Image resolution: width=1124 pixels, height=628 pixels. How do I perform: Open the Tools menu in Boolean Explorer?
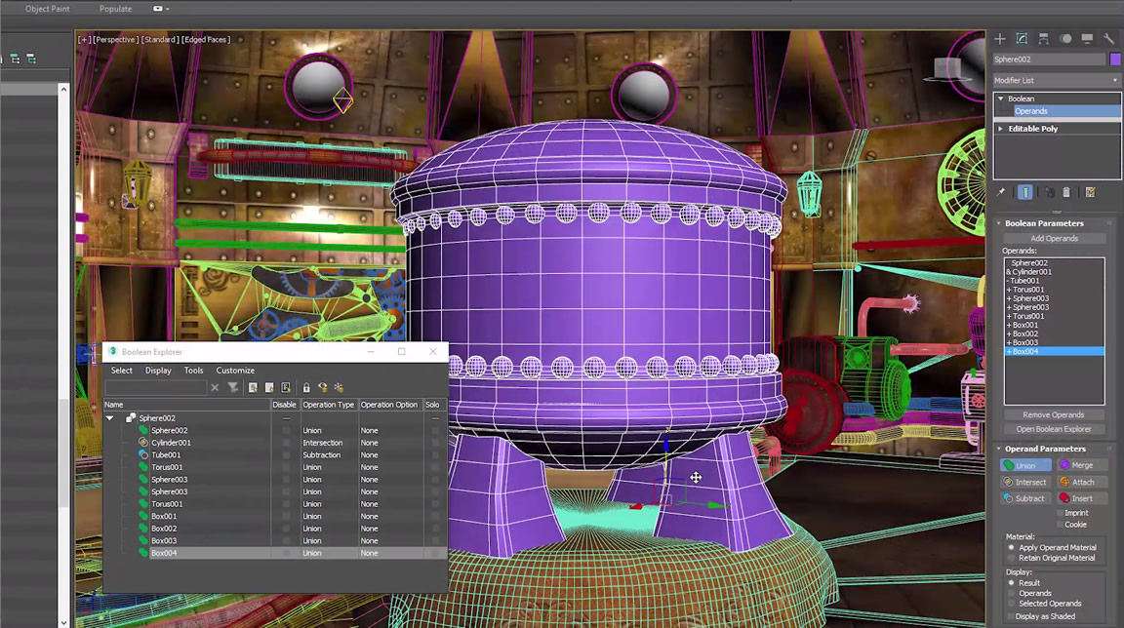(193, 371)
